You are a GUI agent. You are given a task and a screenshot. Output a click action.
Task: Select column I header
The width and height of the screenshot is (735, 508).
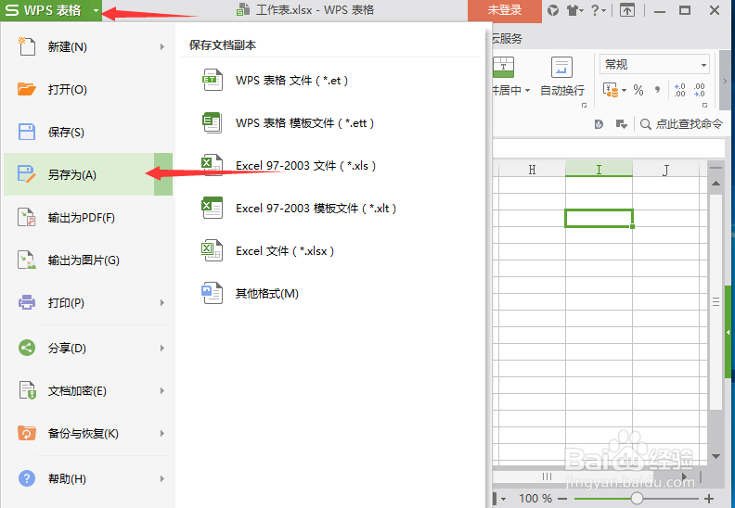point(599,170)
